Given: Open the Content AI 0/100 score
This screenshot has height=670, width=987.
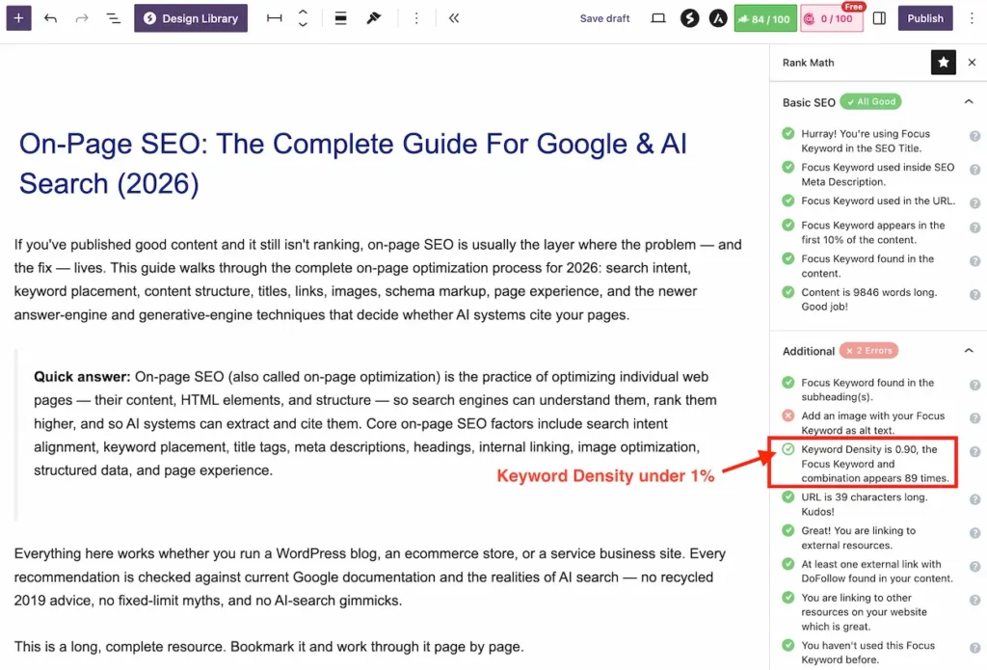Looking at the screenshot, I should click(x=832, y=18).
